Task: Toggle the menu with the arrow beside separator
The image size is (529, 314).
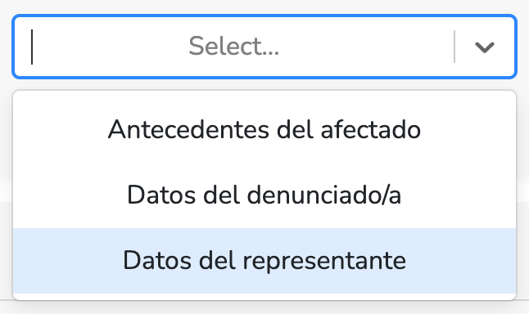Action: 485,47
